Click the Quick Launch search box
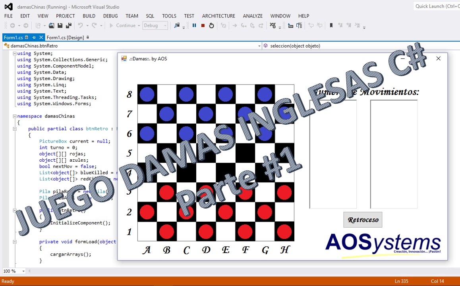Screen dimensions: 460x286 coord(437,6)
